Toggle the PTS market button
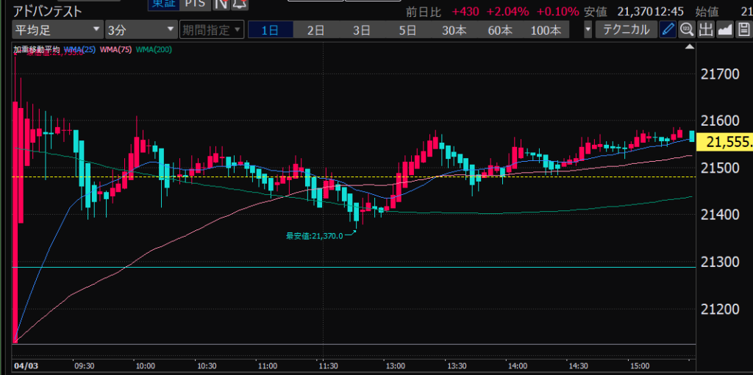The height and width of the screenshot is (375, 753). point(195,4)
